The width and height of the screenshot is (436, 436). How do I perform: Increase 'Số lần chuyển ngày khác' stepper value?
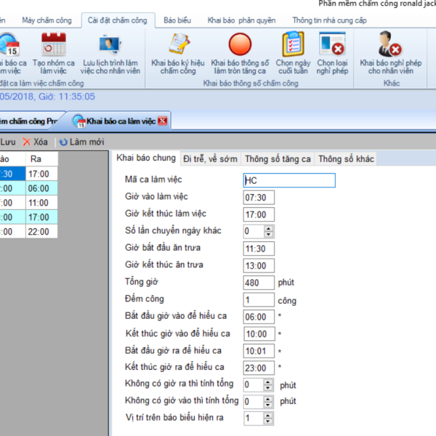pos(269,228)
